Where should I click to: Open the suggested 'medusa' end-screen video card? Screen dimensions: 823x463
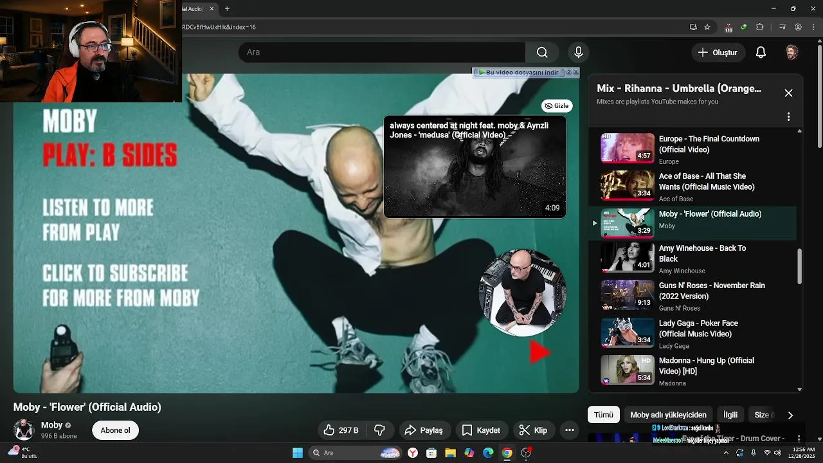[475, 167]
